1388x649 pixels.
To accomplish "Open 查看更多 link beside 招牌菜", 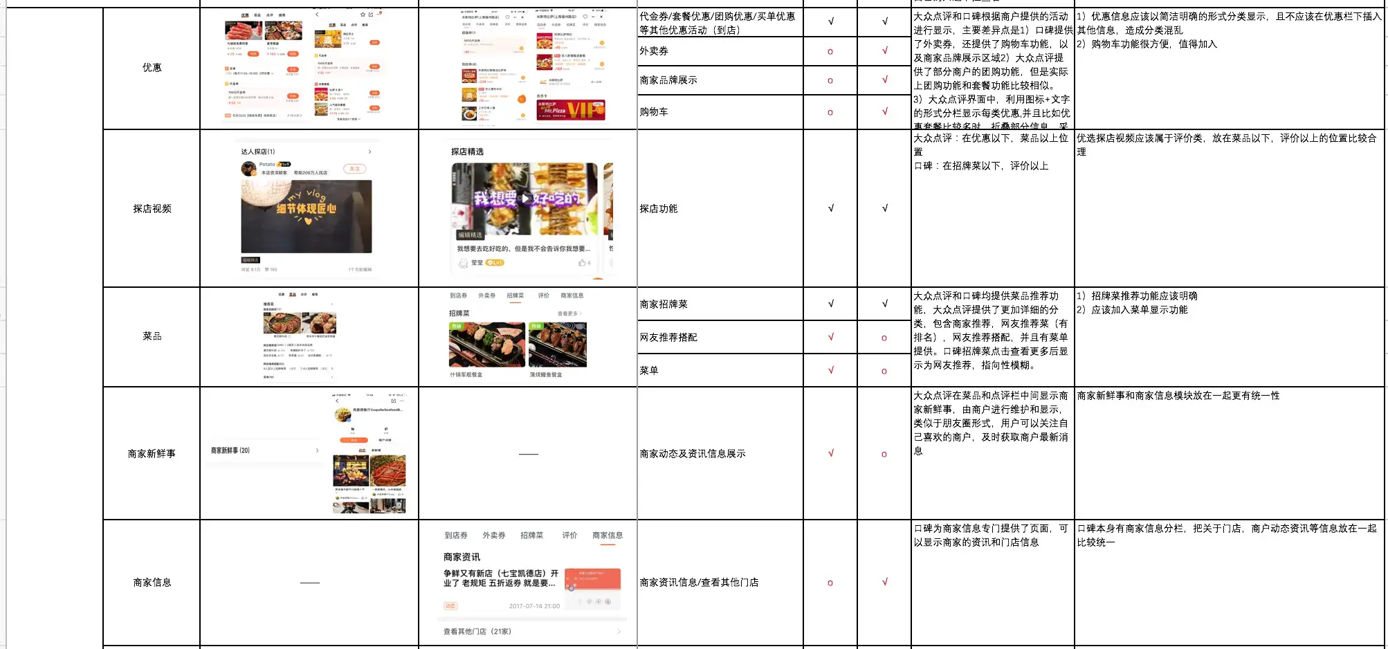I will pos(569,313).
